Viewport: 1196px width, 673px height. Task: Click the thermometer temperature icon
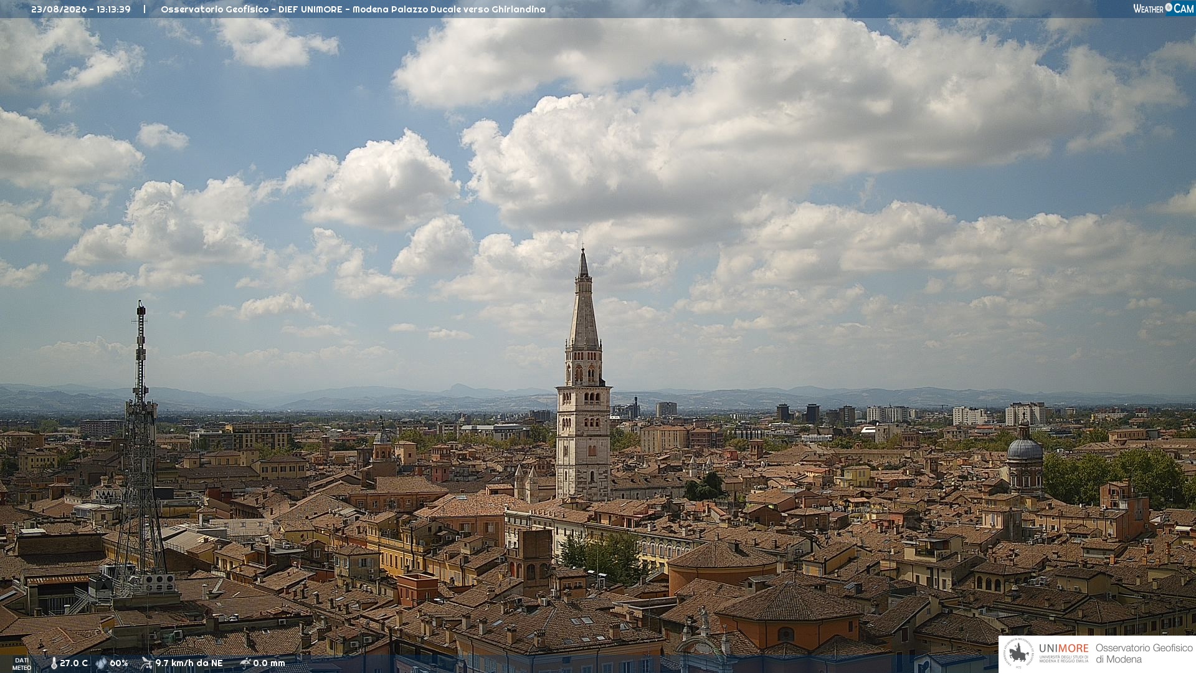(54, 663)
